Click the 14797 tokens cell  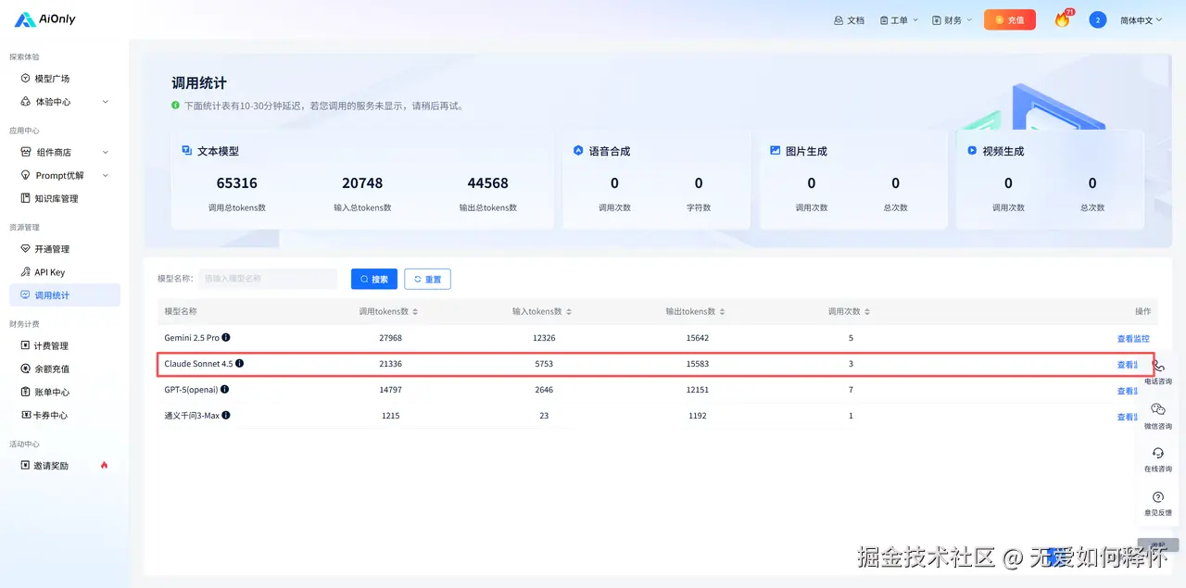(x=391, y=390)
